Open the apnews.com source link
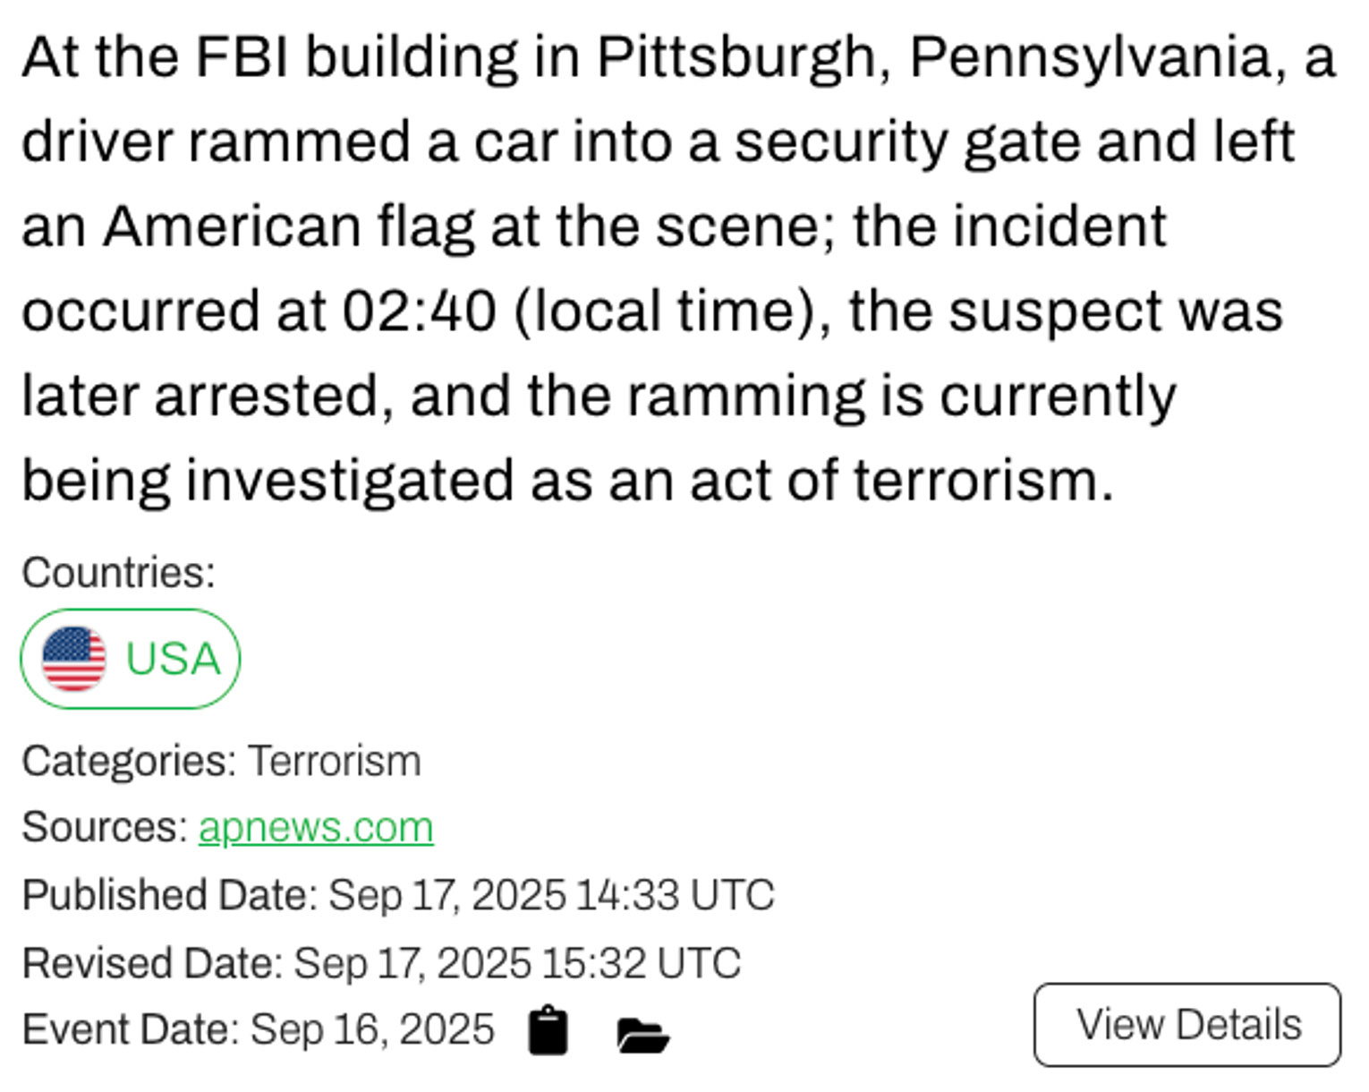The image size is (1369, 1092). click(x=316, y=827)
